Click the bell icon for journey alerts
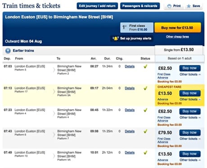Screen dimensions: 207x168 pos(116,39)
